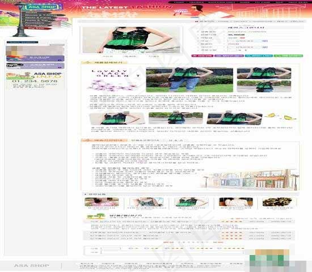This screenshot has width=312, height=272.
Task: Open the Blouse & T-Shirts category
Action: click(x=41, y=15)
